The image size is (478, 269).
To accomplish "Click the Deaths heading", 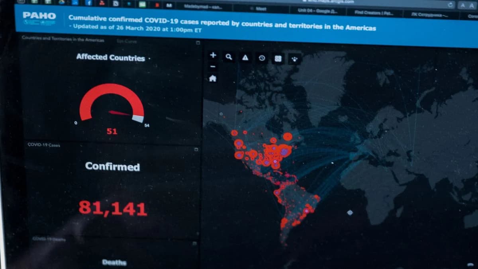I will click(x=114, y=262).
